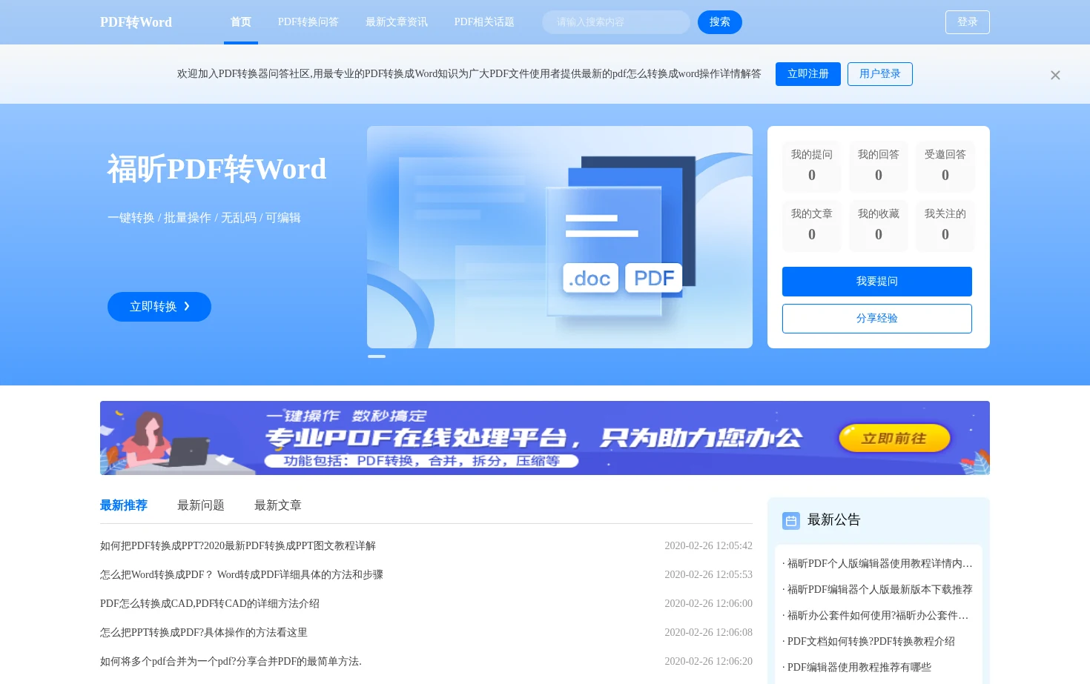
Task: Click the timestamp 2020-02-26 12:05:42
Action: coord(708,546)
